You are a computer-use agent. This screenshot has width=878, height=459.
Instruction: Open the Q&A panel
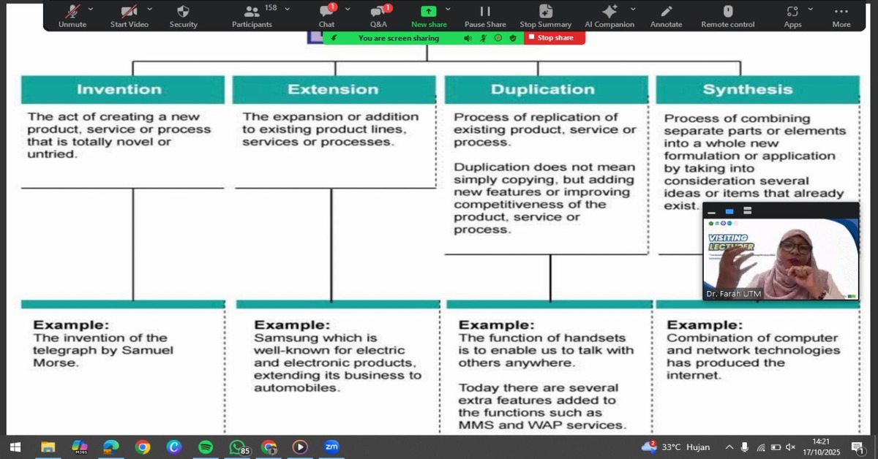tap(378, 15)
